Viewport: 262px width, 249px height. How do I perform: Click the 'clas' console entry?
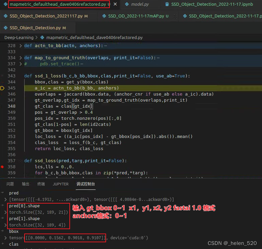[14, 244]
